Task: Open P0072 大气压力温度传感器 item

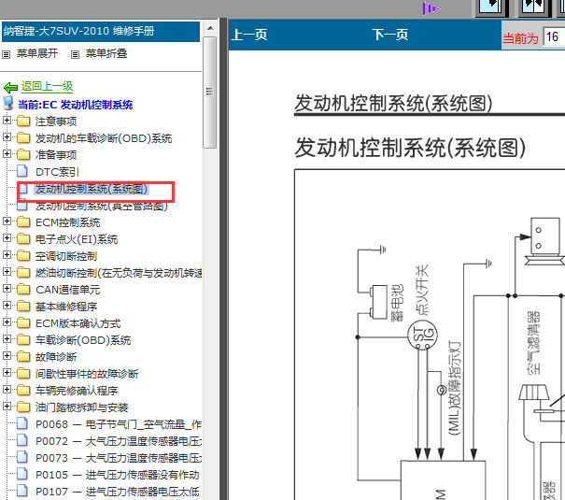Action: (119, 441)
